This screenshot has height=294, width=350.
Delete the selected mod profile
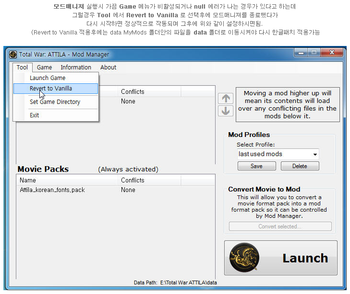[300, 166]
